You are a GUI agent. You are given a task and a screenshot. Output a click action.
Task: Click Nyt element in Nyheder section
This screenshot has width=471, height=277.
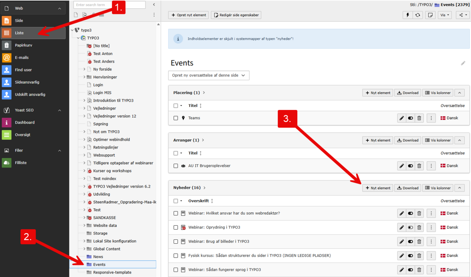[x=378, y=188]
